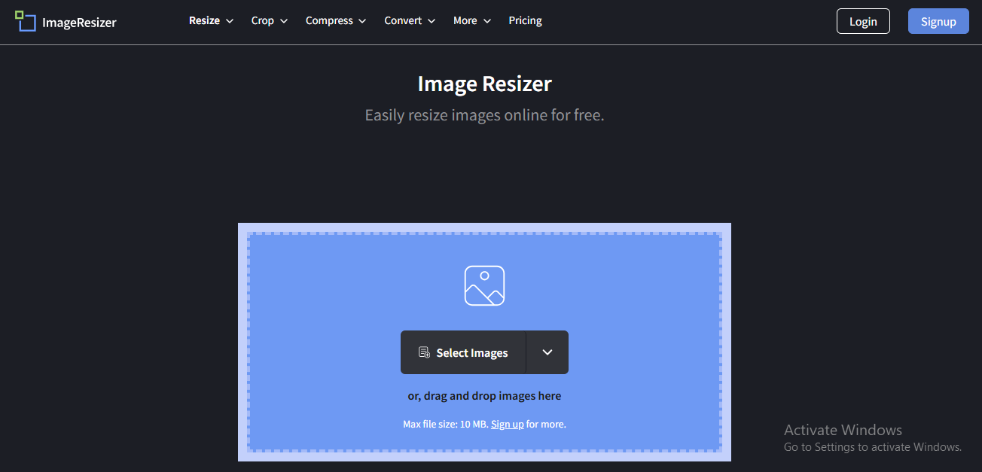982x472 pixels.
Task: Expand the Compress menu chevron
Action: pos(362,21)
